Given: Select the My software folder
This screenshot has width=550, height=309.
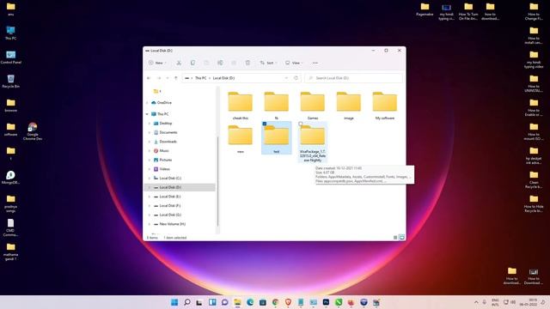Looking at the screenshot, I should click(x=385, y=106).
